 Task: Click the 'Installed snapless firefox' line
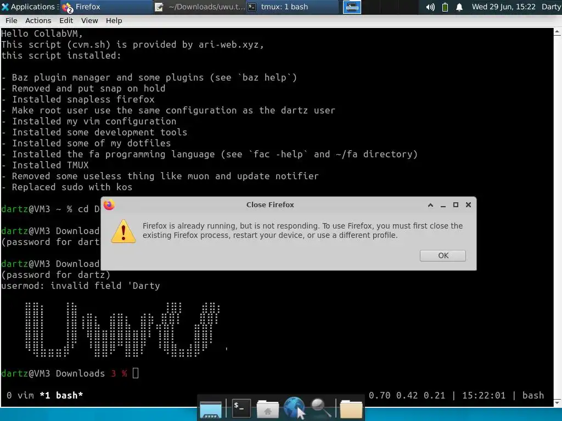[x=78, y=100]
